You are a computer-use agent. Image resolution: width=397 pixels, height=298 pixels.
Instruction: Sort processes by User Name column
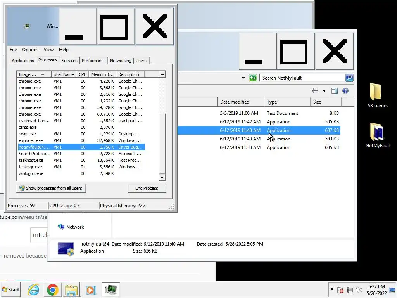click(64, 74)
